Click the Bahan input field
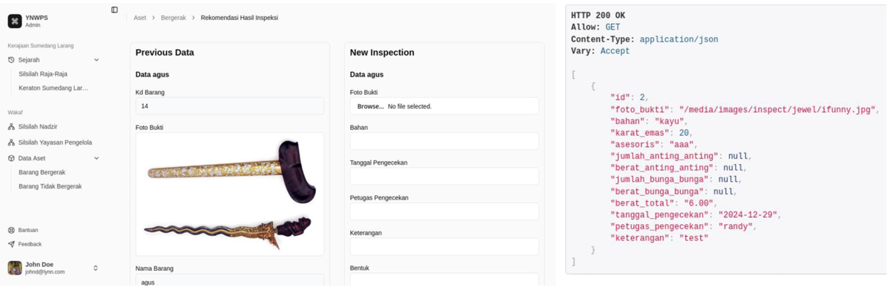 coord(444,141)
